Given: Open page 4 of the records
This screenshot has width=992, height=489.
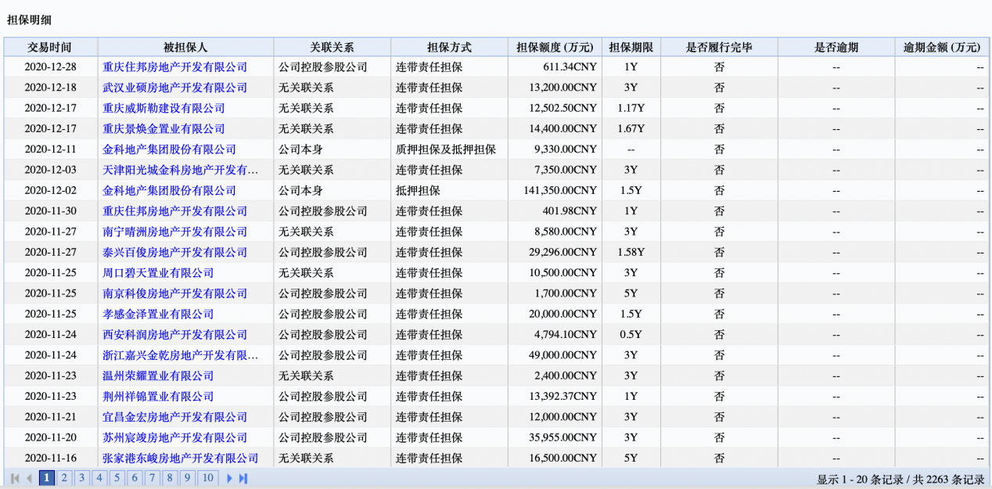Looking at the screenshot, I should [x=99, y=478].
